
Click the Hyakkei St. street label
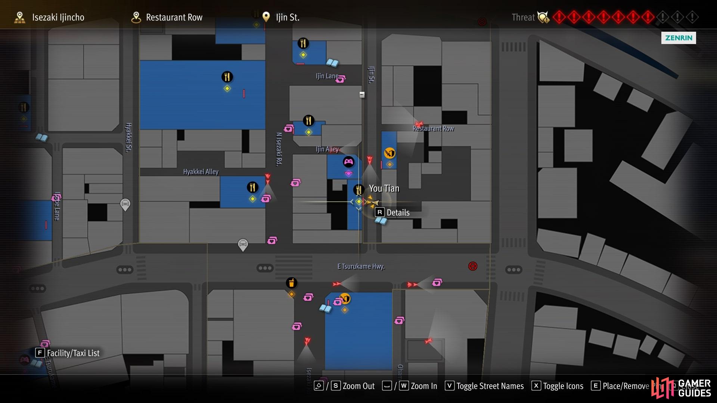[x=128, y=137]
